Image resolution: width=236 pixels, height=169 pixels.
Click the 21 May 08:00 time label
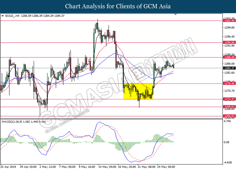point(146,167)
